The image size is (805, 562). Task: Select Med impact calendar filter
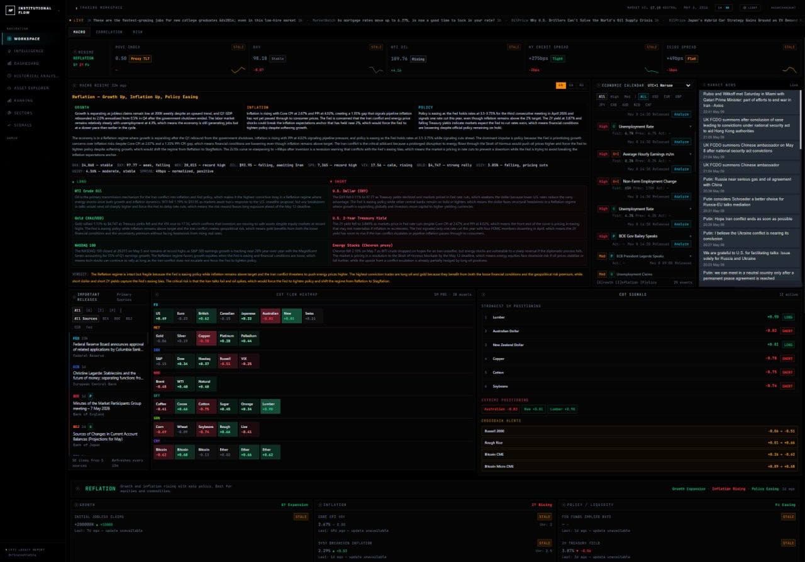[x=627, y=96]
